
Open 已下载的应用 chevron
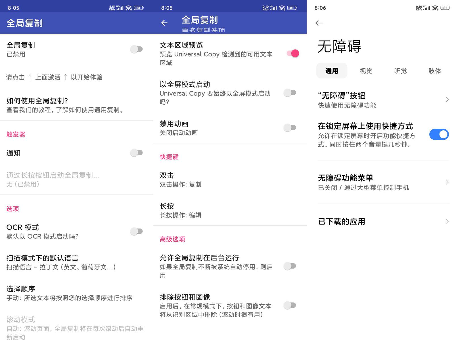point(447,221)
